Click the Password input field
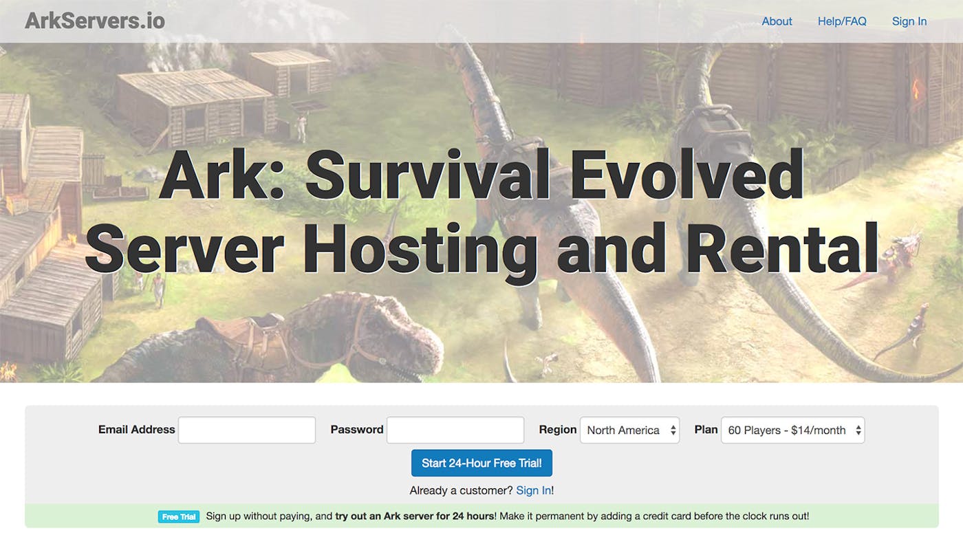Viewport: 963px width, 544px height. [x=455, y=430]
